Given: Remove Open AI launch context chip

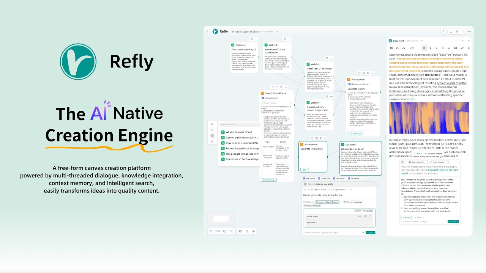Looking at the screenshot, I should [329, 190].
